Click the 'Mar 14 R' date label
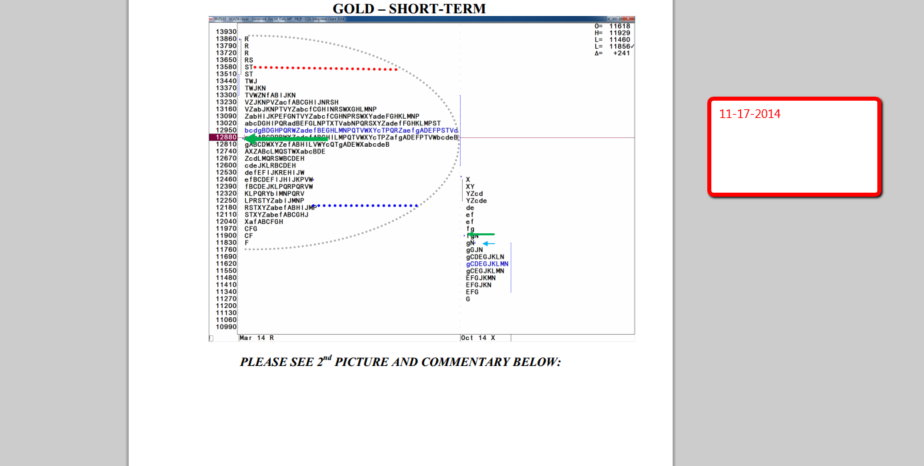The image size is (924, 466). (x=257, y=338)
